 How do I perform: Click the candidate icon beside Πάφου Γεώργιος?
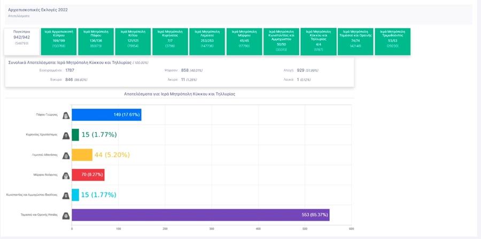pos(66,115)
